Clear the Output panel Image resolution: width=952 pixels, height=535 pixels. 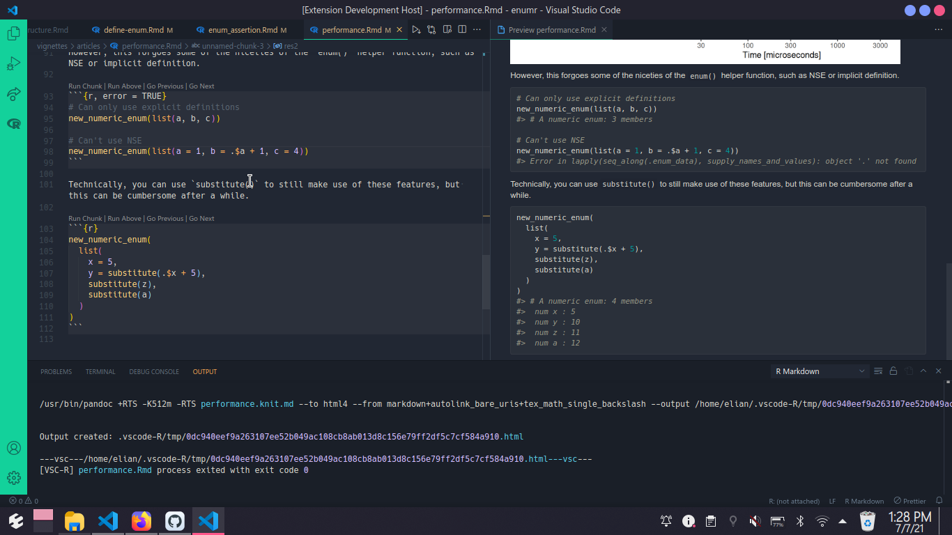click(878, 371)
